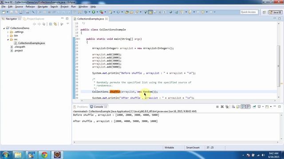Click the volume speaker icon in system tray
The width and height of the screenshot is (284, 159).
click(263, 155)
